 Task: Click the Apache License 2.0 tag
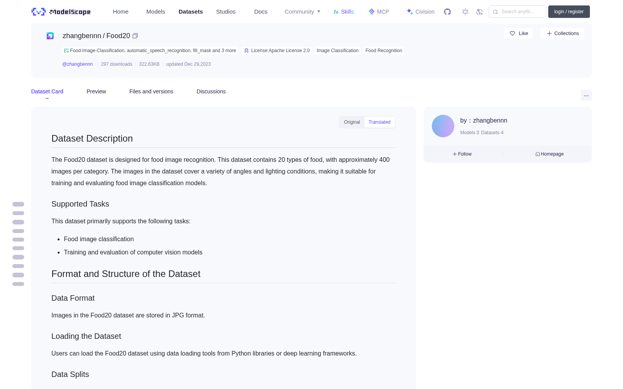[x=277, y=51]
